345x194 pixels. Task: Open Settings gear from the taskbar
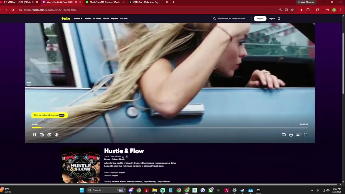tap(234, 190)
